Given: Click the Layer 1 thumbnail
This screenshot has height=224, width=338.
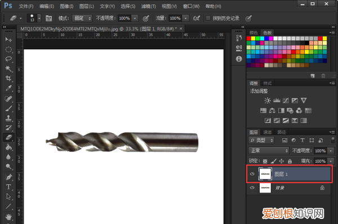Looking at the screenshot, I should coord(265,173).
